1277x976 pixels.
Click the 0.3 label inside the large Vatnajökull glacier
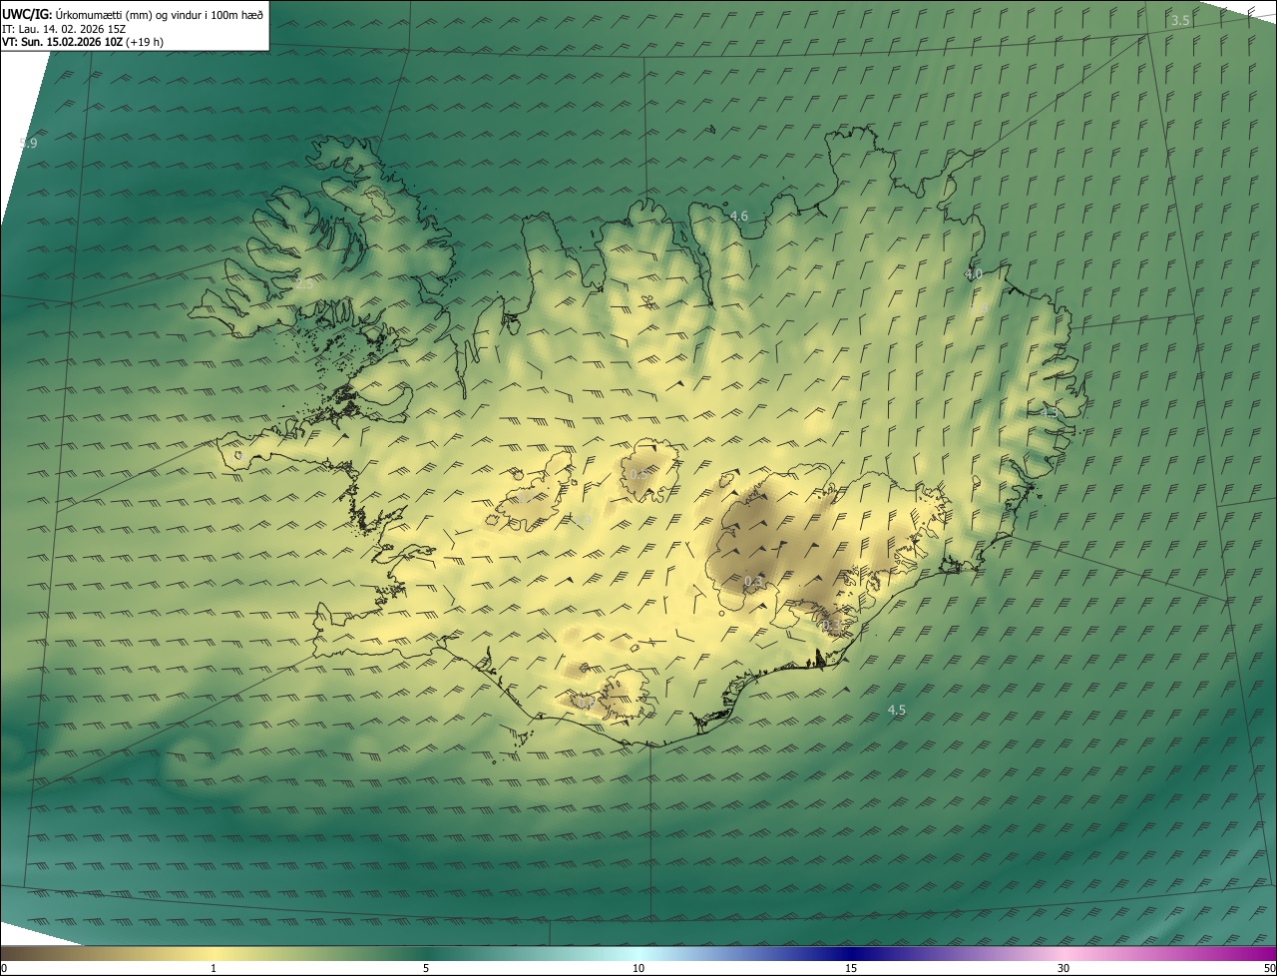click(753, 582)
